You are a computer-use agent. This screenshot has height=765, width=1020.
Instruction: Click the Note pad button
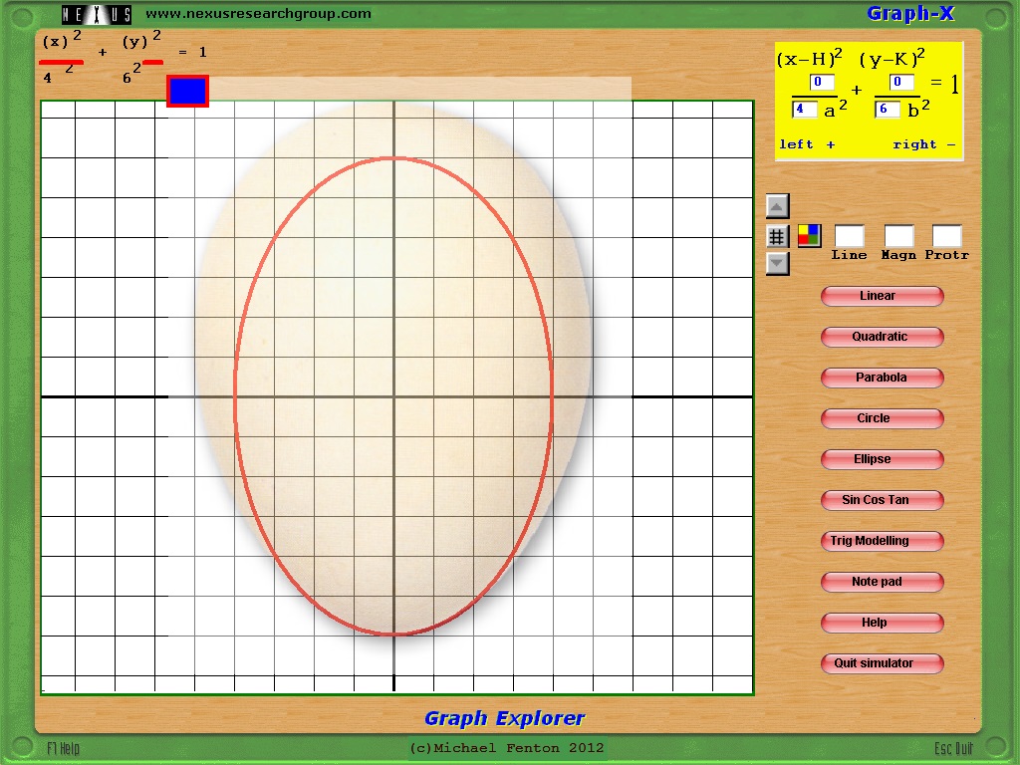tap(882, 582)
